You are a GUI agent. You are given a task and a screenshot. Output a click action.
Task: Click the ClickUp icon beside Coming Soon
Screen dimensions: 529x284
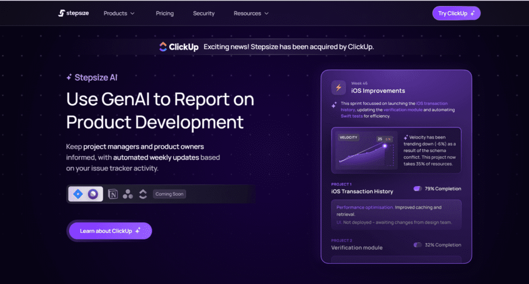click(143, 194)
